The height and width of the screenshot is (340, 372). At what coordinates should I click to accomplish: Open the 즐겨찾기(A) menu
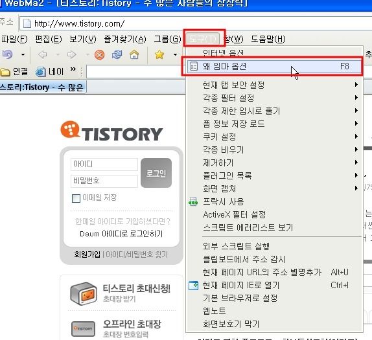click(x=125, y=39)
